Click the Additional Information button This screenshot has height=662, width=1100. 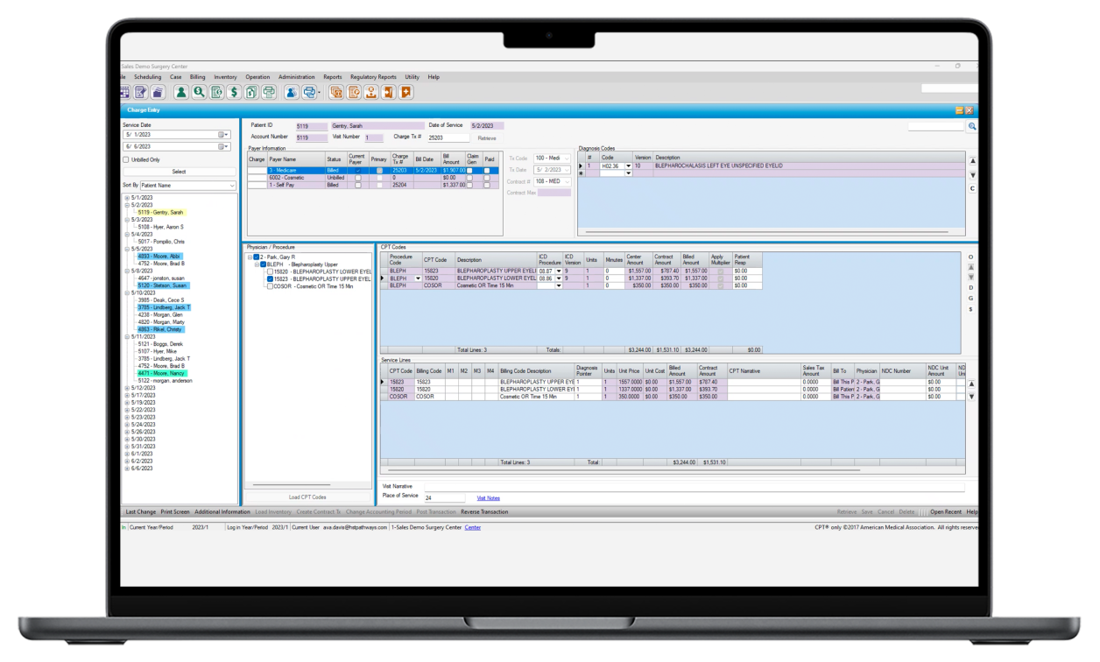coord(222,511)
